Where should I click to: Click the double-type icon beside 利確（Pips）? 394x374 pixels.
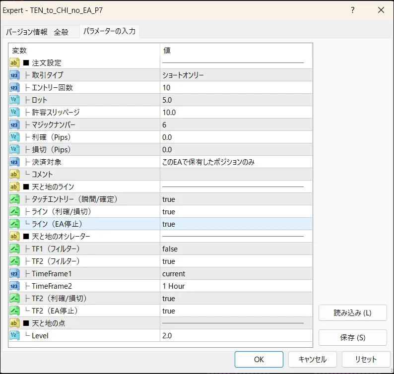pos(14,137)
